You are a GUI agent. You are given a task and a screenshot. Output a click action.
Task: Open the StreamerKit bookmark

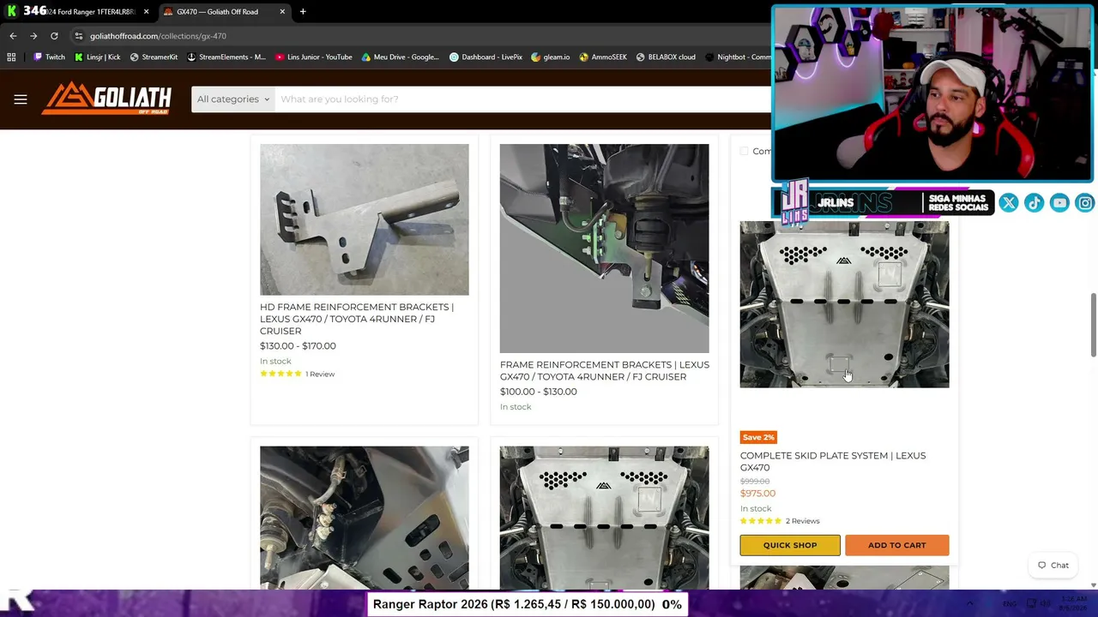click(154, 57)
